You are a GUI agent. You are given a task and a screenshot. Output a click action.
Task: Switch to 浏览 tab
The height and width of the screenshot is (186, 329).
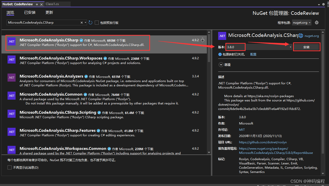(10, 13)
